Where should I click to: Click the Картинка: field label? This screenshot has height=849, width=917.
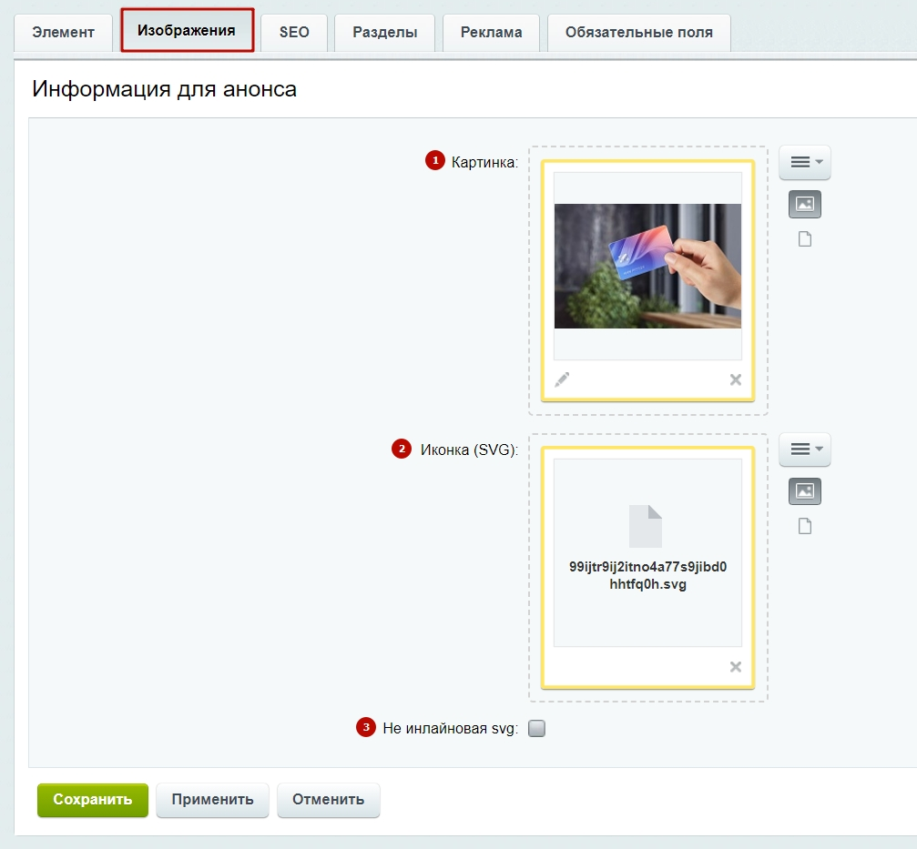pos(484,163)
